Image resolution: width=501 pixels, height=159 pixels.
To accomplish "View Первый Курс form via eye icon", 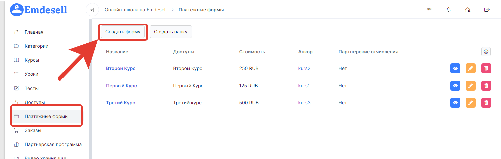I will 455,86.
